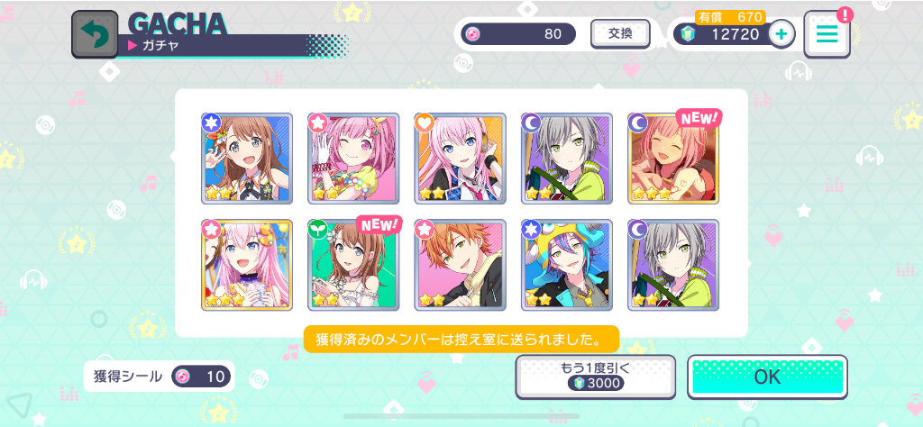Viewport: 923px width, 427px height.
Task: Open the orange-haired boy card
Action: pos(461,265)
